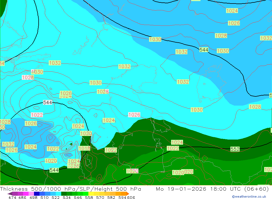
Task: Click the legend value 594
Action: pyautogui.click(x=122, y=197)
